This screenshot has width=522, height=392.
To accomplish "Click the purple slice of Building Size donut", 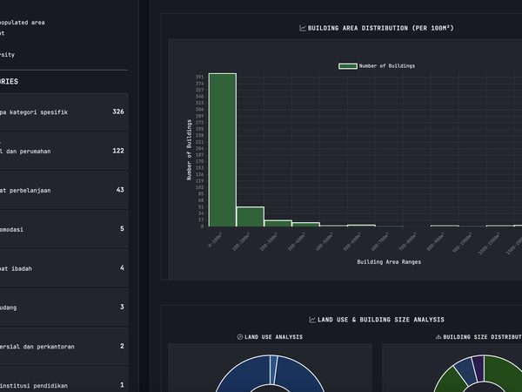I will pyautogui.click(x=478, y=368).
